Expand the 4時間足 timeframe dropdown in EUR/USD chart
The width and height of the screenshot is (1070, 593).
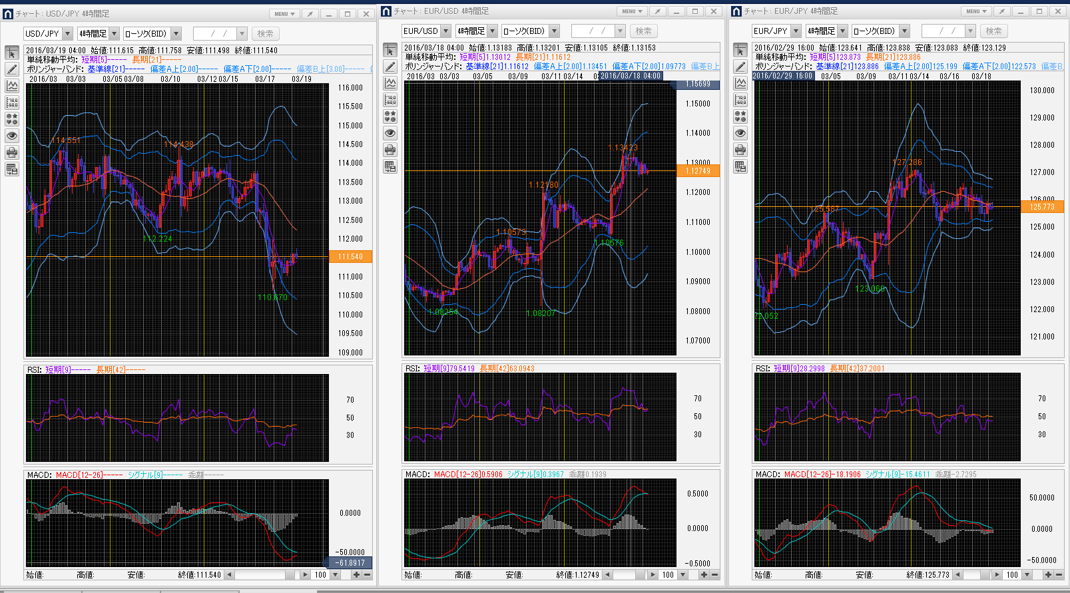point(493,31)
